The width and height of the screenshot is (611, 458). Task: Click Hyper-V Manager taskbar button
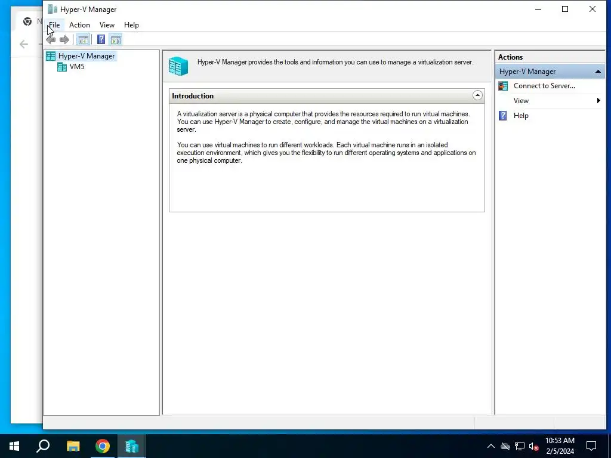[132, 446]
